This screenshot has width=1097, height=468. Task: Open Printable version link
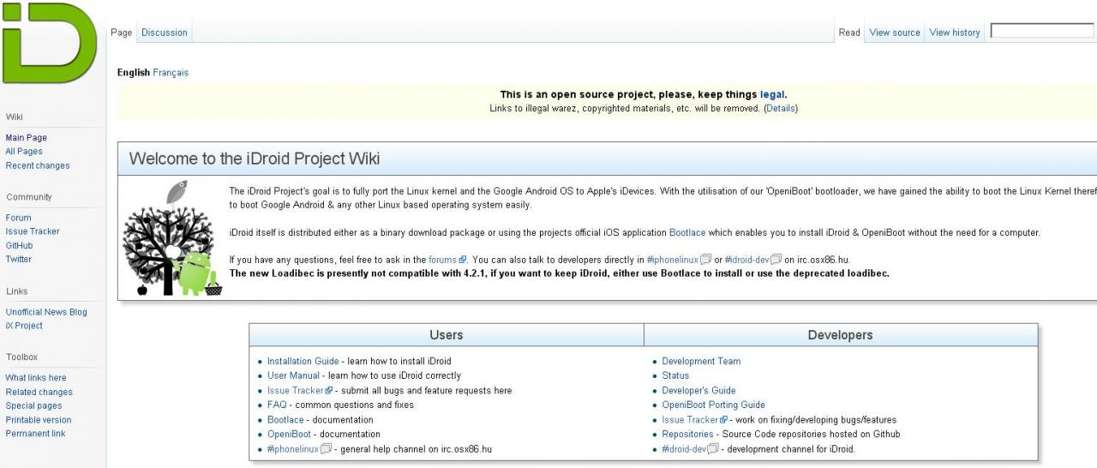39,420
